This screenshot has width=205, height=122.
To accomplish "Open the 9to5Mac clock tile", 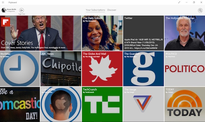I will click(x=20, y=69).
